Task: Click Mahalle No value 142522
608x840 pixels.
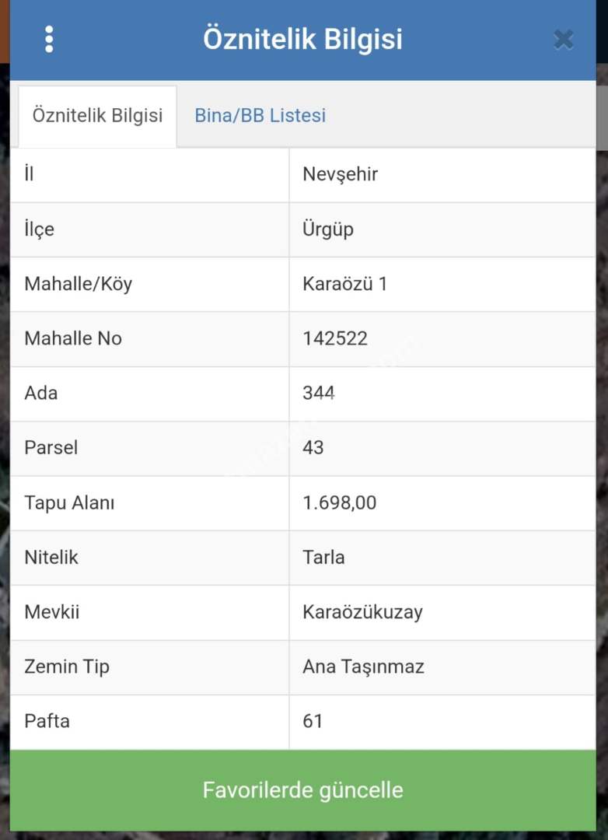Action: point(334,338)
